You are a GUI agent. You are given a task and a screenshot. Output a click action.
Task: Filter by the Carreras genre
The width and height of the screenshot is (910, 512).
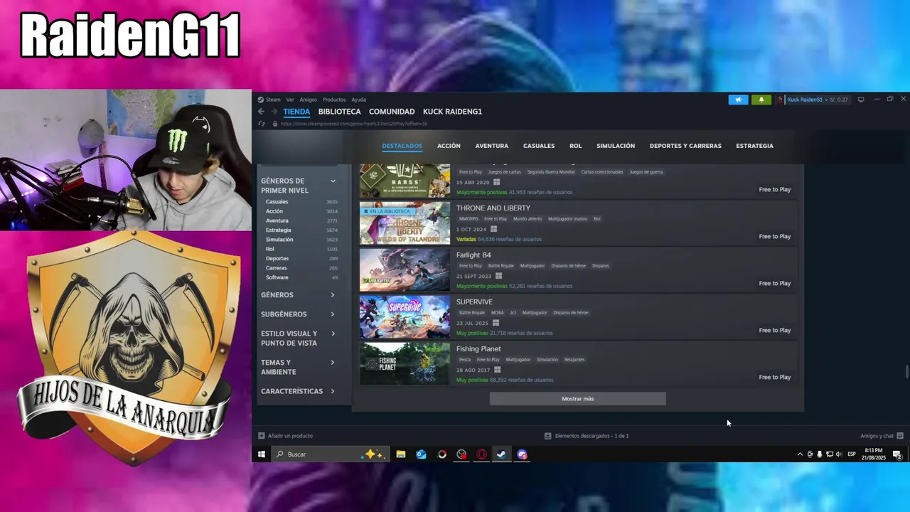pos(277,268)
